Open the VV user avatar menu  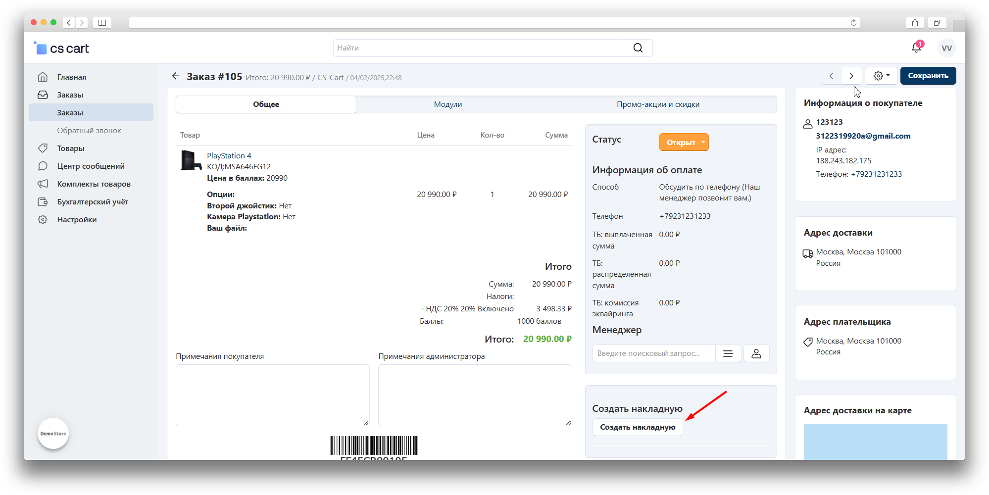coord(946,48)
